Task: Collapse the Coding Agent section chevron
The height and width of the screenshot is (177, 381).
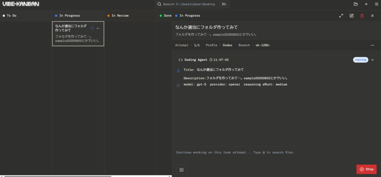Action: pos(372,60)
